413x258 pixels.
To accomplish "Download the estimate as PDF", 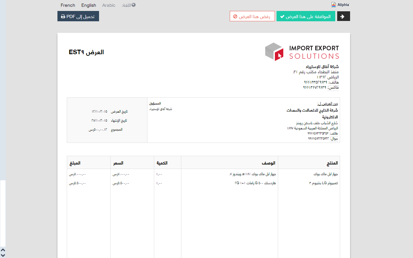I will click(x=78, y=16).
